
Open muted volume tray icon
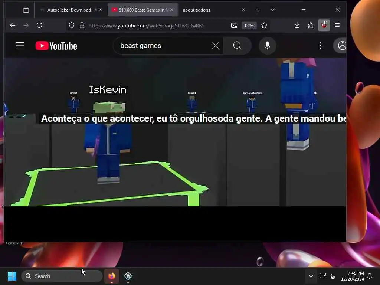point(332,276)
